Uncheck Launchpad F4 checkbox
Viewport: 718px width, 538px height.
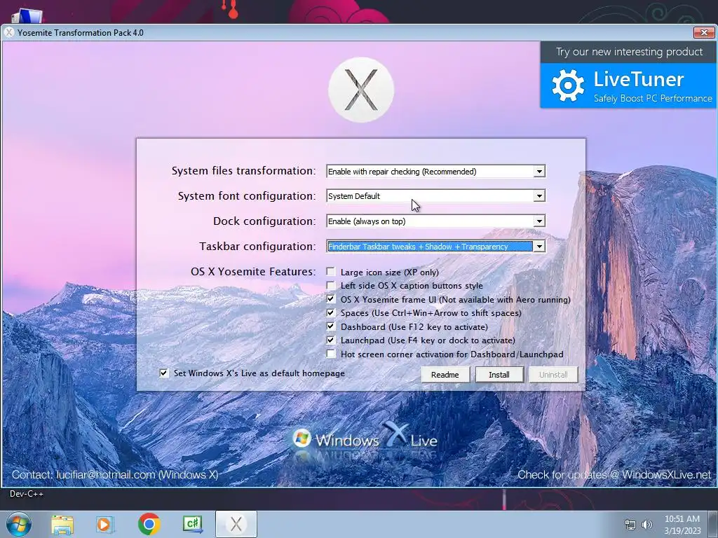(x=331, y=340)
